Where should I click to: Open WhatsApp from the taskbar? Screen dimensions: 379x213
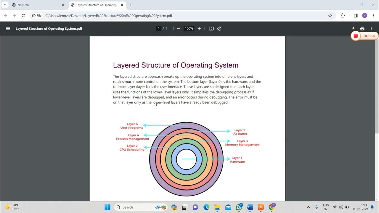click(x=239, y=207)
